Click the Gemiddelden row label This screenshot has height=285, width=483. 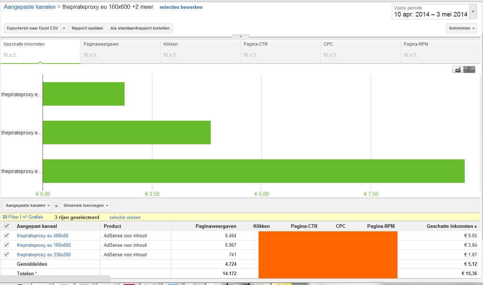[x=32, y=264]
